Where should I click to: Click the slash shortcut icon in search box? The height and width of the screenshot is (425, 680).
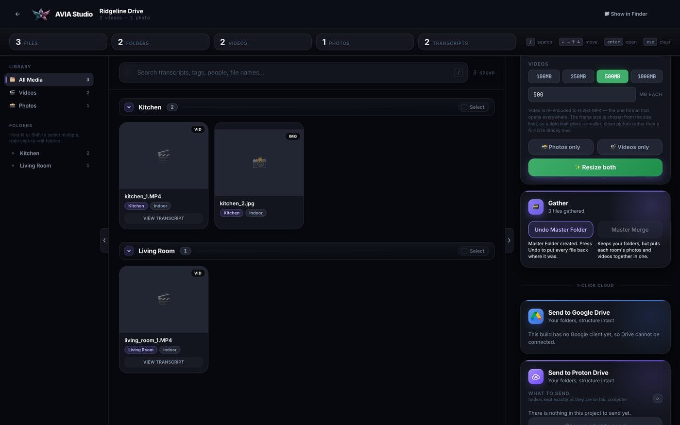[459, 72]
